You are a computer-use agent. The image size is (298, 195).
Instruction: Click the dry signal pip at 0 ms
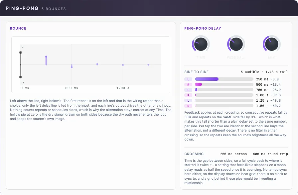tap(21, 65)
